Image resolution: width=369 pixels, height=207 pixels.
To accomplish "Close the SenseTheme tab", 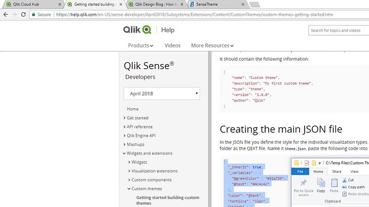I will point(243,4).
